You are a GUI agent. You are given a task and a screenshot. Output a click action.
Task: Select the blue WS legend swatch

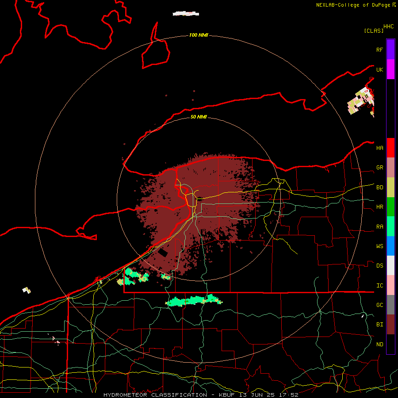click(390, 246)
